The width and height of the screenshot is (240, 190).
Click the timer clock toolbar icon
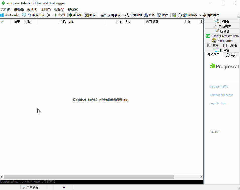click(x=180, y=15)
